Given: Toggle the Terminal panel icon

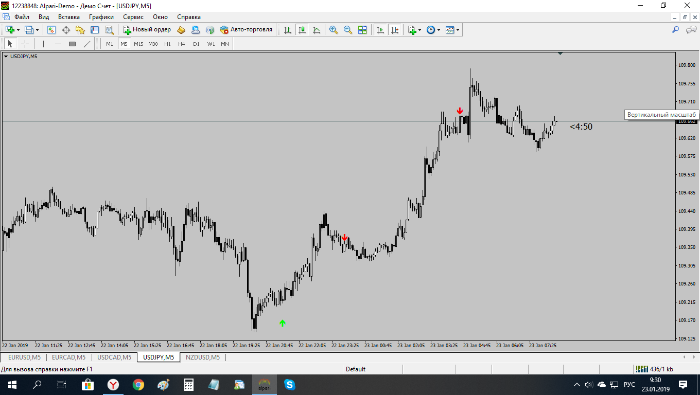Looking at the screenshot, I should click(x=95, y=30).
